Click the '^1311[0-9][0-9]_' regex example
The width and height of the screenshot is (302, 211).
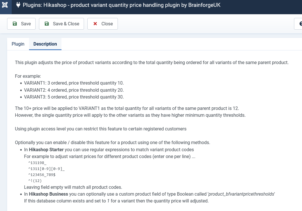pos(46,169)
